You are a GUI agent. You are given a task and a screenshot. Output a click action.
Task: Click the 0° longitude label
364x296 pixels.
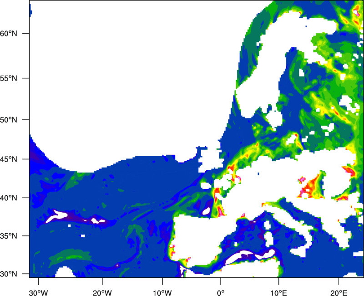coord(221,293)
